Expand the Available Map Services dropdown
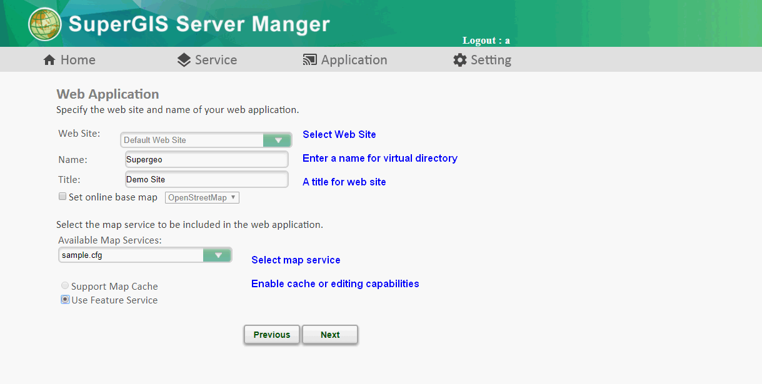 point(218,255)
